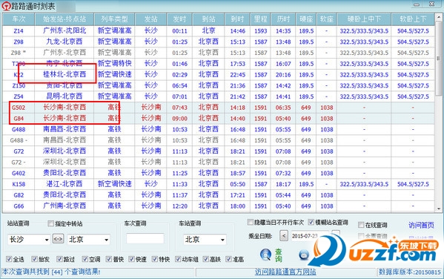Enable 隐藏当日不开行车次 checkbox
This screenshot has width=444, height=279.
click(x=250, y=222)
